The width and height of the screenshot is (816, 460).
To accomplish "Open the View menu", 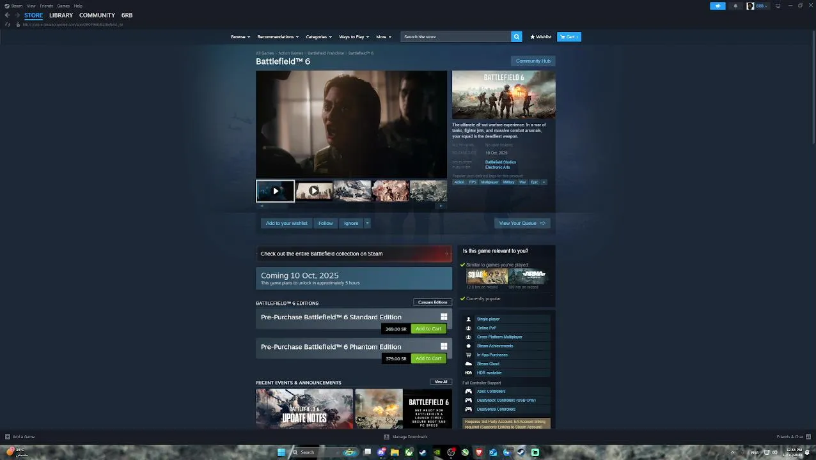I will coord(31,6).
